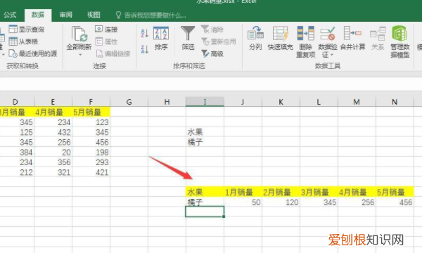This screenshot has width=422, height=253.
Task: Select column I header
Action: tap(205, 102)
